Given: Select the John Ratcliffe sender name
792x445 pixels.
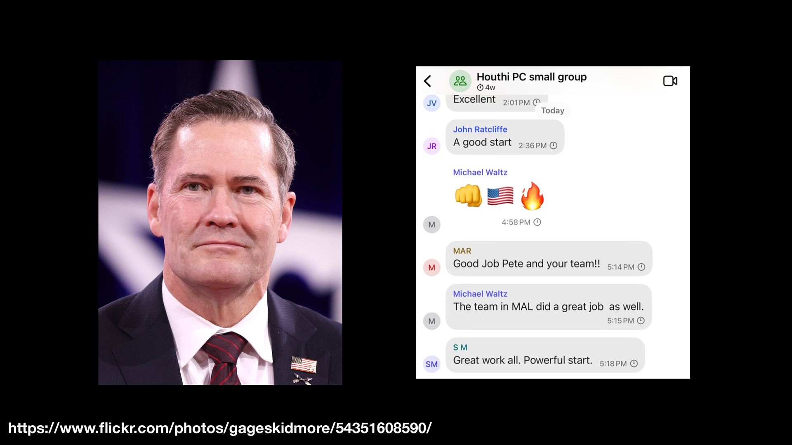Looking at the screenshot, I should coord(480,129).
